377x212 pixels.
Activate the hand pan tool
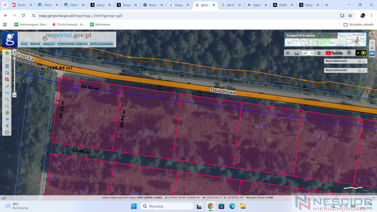[x=7, y=60]
